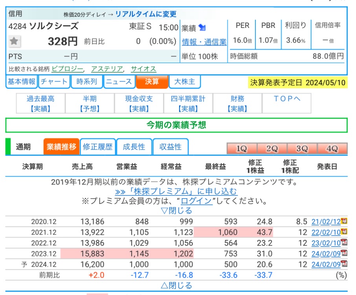Switch to the 基本情報 tab

pyautogui.click(x=22, y=81)
